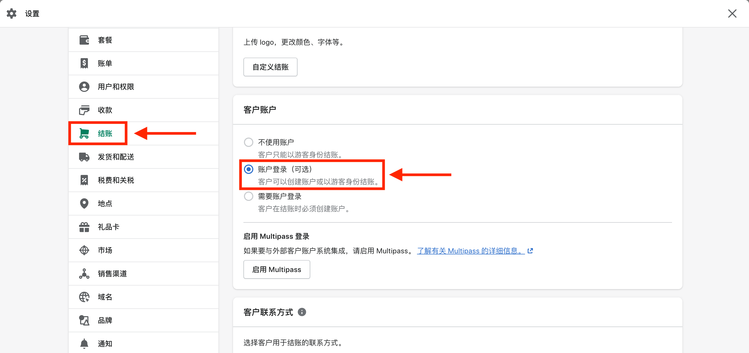Select the 需要账户登录 radio option

click(x=248, y=196)
